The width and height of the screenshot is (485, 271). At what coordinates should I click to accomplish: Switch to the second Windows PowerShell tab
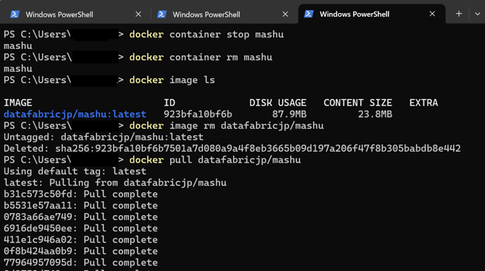click(224, 14)
